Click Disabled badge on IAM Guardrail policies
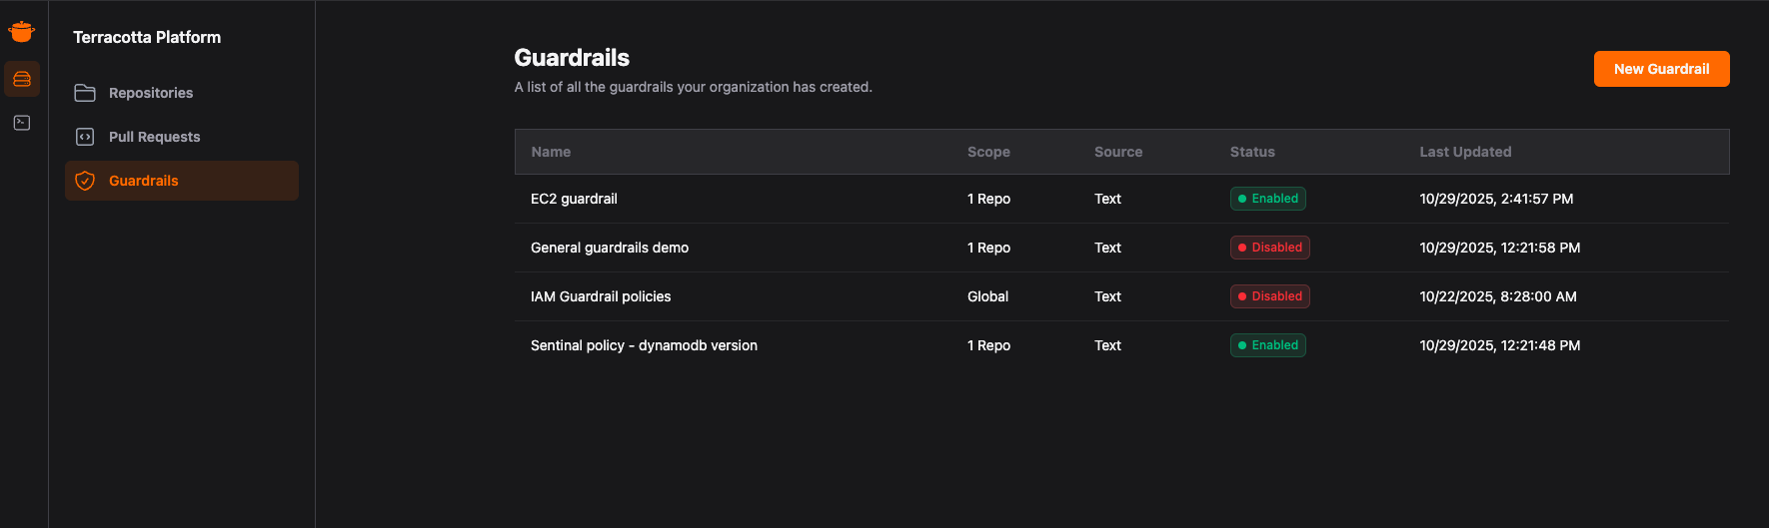This screenshot has height=528, width=1769. 1269,296
